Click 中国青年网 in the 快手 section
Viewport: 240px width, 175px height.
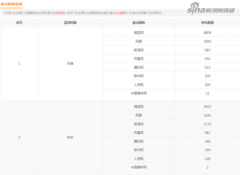[139, 167]
